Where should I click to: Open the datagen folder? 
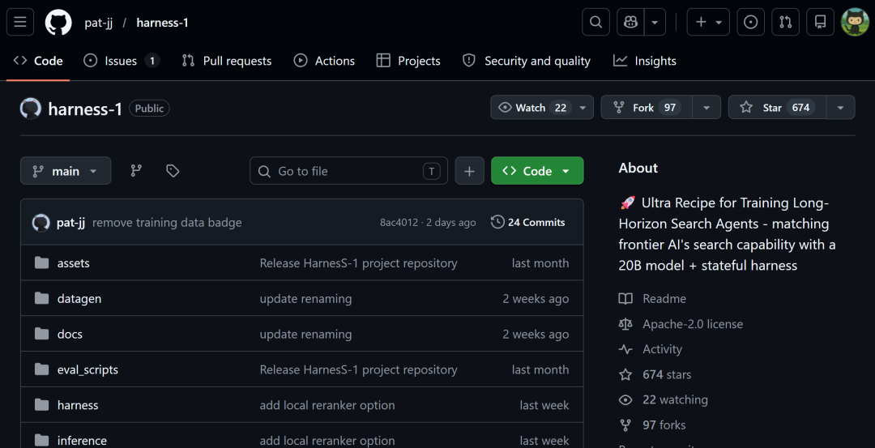(x=79, y=299)
